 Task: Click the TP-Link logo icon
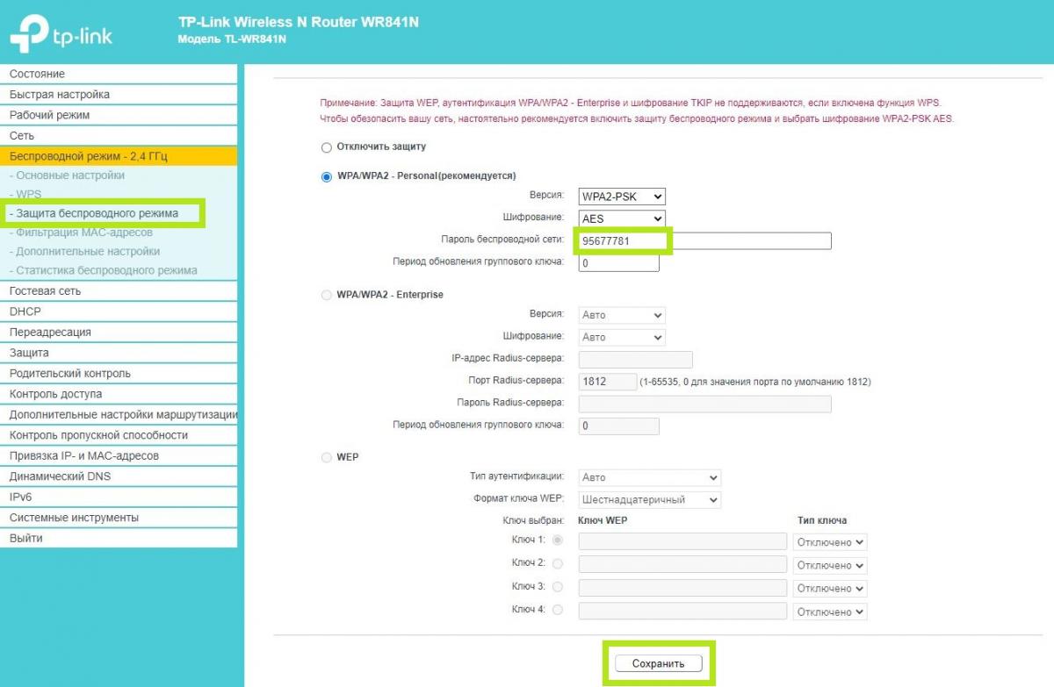[28, 35]
